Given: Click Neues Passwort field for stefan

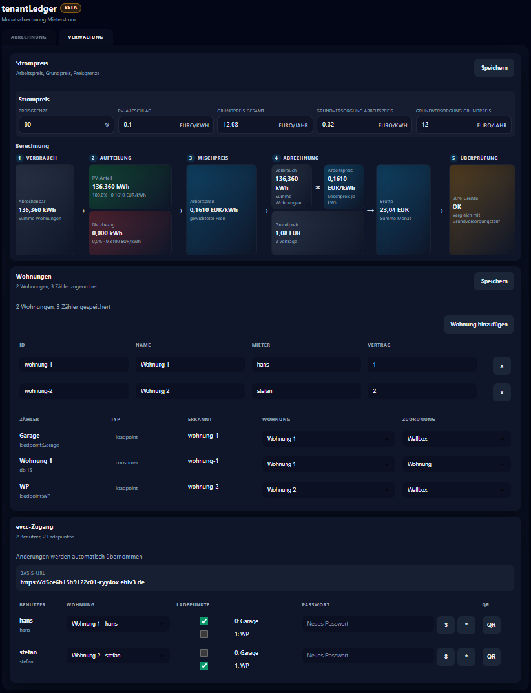Looking at the screenshot, I should coord(368,656).
